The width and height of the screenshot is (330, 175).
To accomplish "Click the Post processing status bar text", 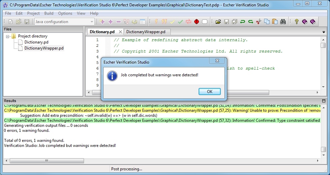I will click(126, 169).
